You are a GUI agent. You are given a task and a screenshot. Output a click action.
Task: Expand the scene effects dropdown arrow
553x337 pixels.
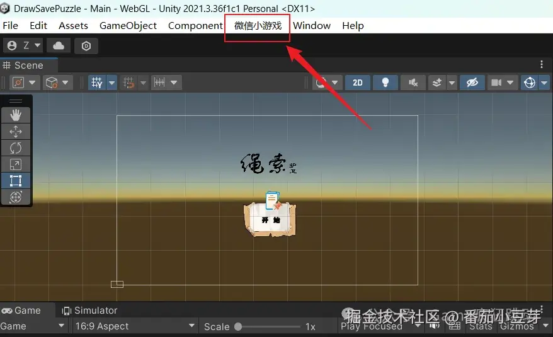click(x=452, y=83)
